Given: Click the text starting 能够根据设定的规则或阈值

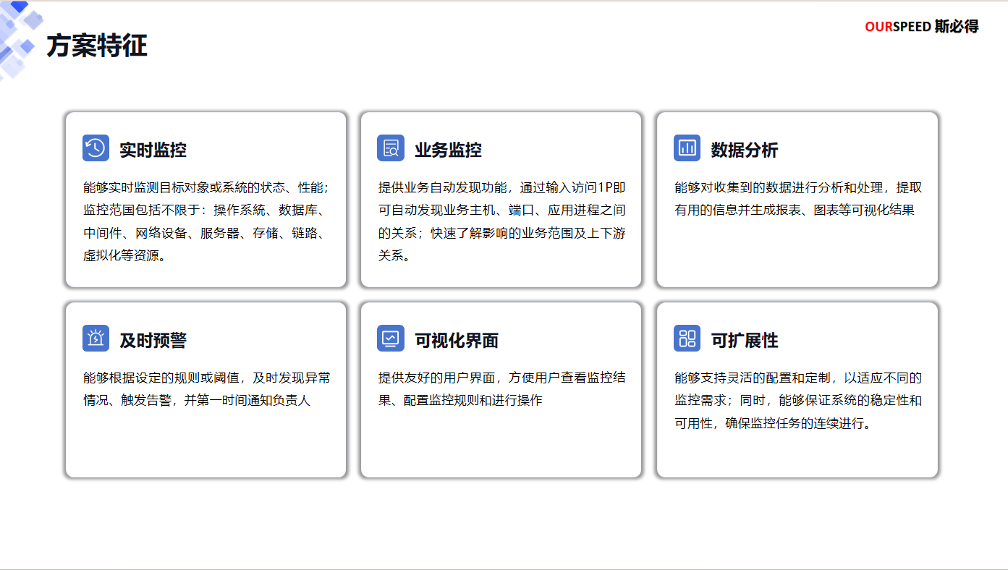Looking at the screenshot, I should click(206, 389).
